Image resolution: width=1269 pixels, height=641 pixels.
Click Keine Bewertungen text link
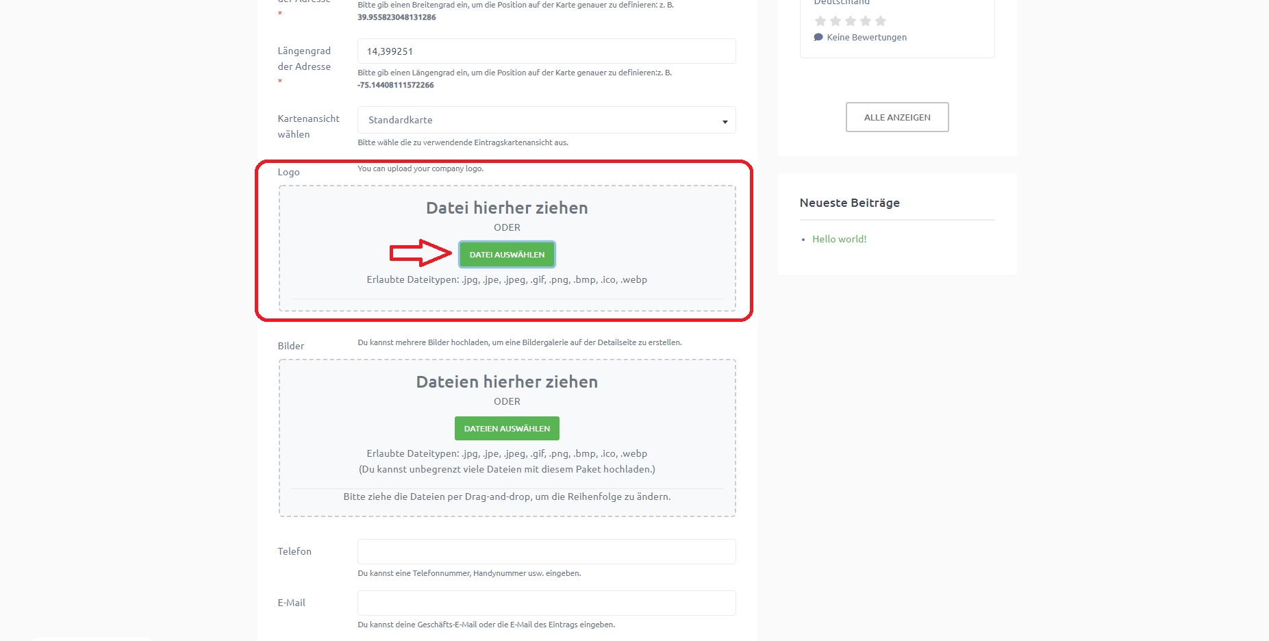coord(866,37)
